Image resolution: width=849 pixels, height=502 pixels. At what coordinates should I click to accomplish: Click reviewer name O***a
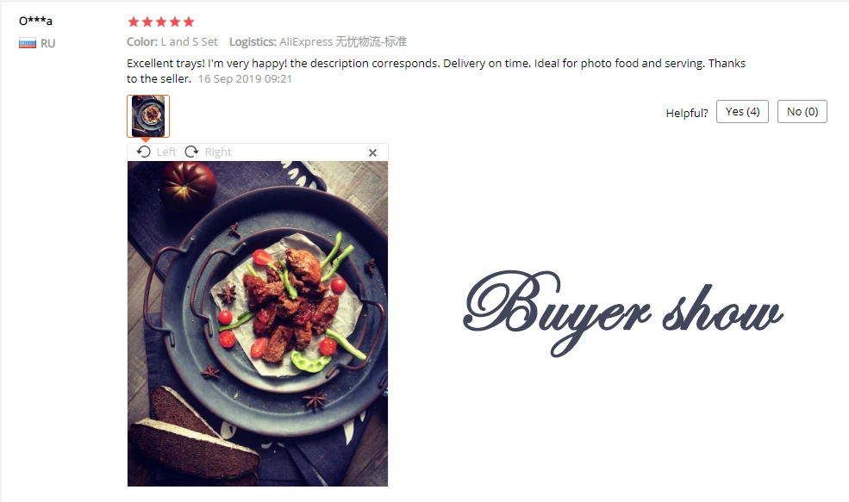[35, 22]
